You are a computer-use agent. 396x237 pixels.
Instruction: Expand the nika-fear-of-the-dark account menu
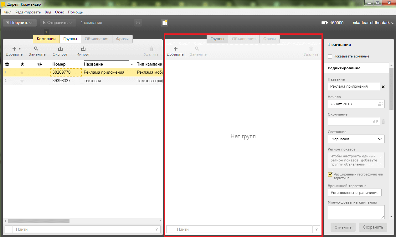tap(373, 23)
